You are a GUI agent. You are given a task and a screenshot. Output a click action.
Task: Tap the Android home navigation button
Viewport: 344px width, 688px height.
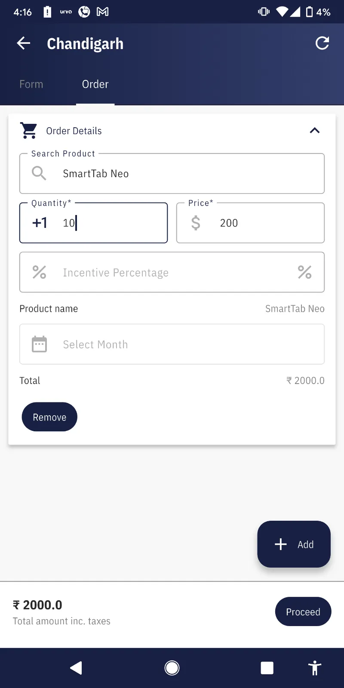[x=172, y=668]
